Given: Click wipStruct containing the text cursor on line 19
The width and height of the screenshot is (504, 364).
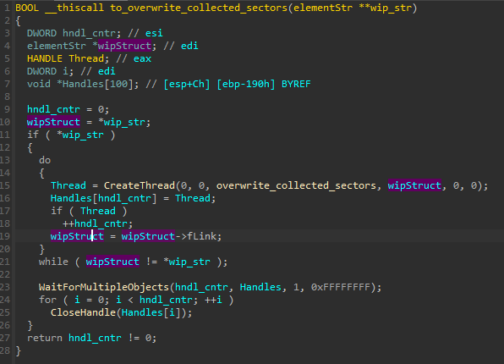Looking at the screenshot, I should pyautogui.click(x=77, y=236).
